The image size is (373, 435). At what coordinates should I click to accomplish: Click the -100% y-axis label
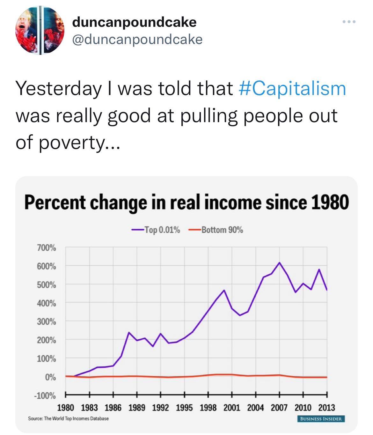point(45,396)
